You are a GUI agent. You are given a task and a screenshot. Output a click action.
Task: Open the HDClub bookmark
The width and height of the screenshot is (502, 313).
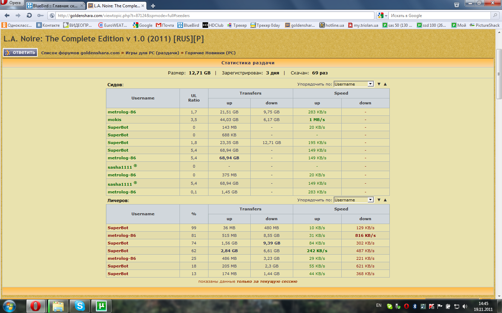tap(213, 25)
